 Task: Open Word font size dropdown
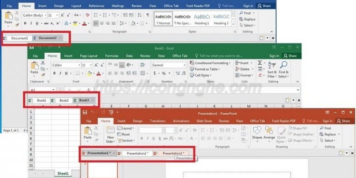[57, 15]
